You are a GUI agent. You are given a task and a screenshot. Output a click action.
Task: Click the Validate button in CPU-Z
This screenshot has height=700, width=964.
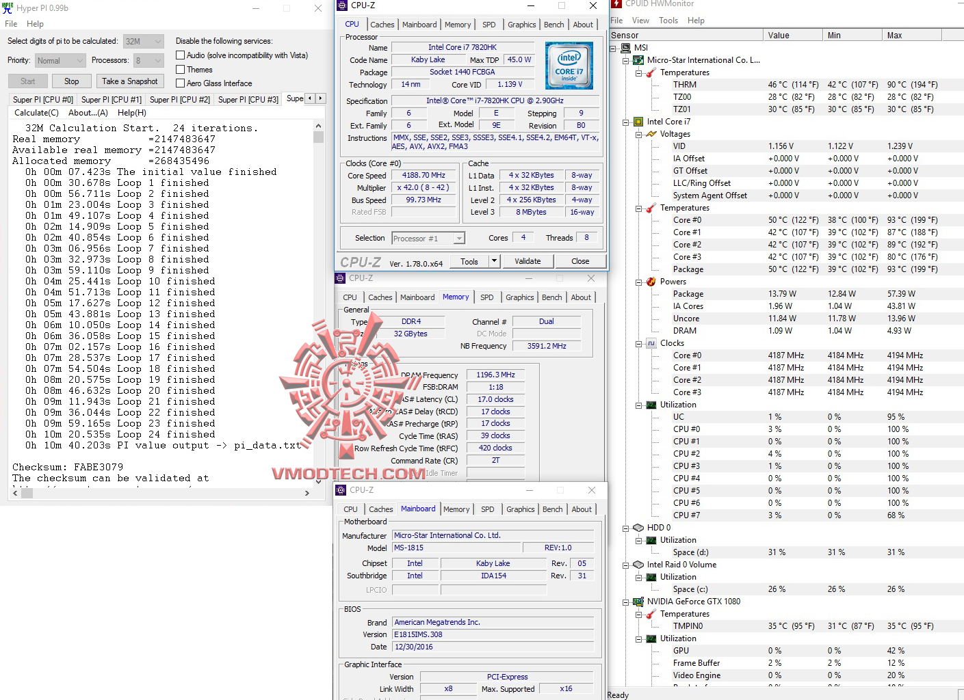[527, 261]
